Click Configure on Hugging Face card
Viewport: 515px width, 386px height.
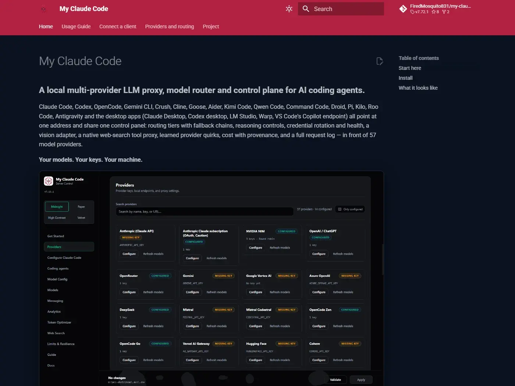coord(256,360)
